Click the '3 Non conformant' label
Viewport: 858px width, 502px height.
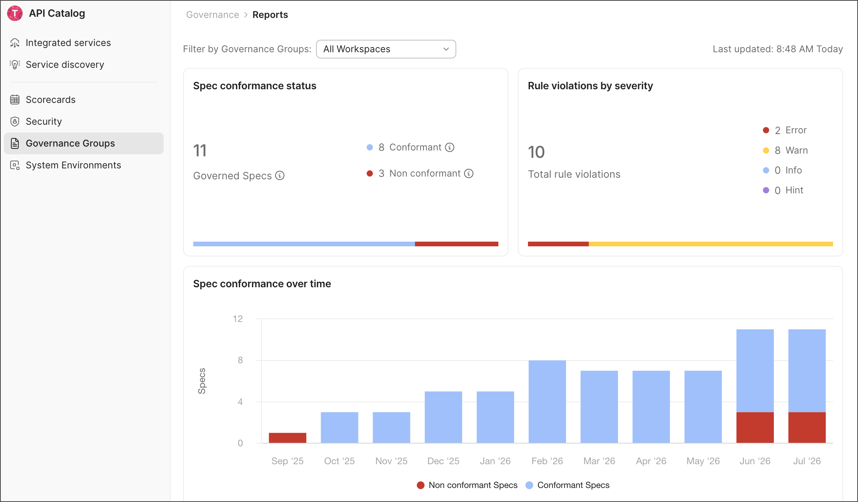click(420, 173)
